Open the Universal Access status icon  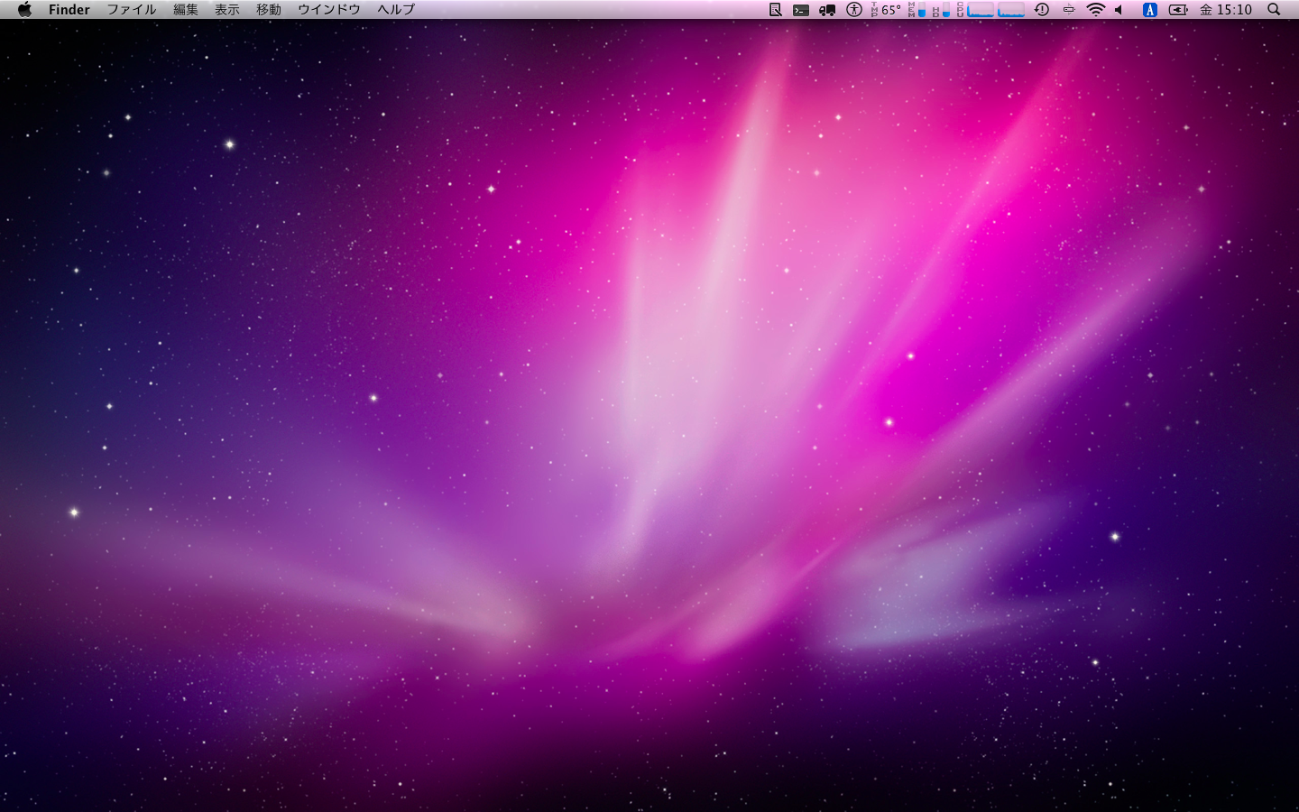(x=854, y=10)
